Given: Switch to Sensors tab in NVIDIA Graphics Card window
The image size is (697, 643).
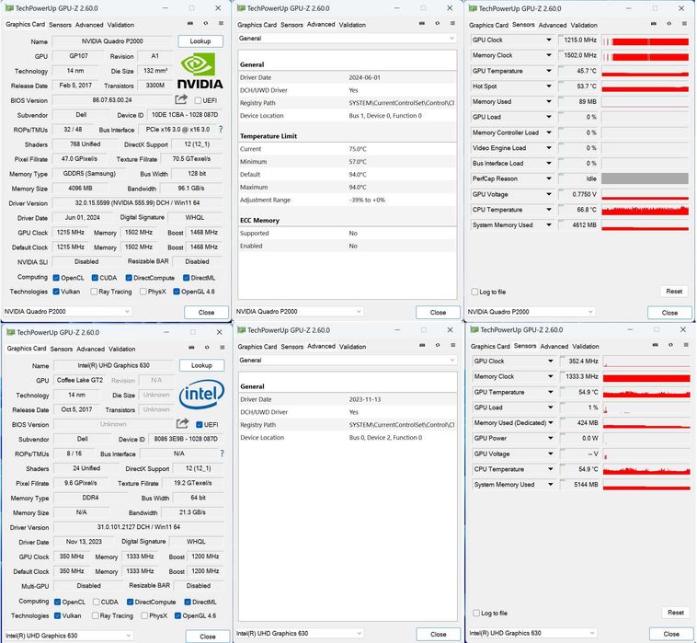Looking at the screenshot, I should click(60, 25).
